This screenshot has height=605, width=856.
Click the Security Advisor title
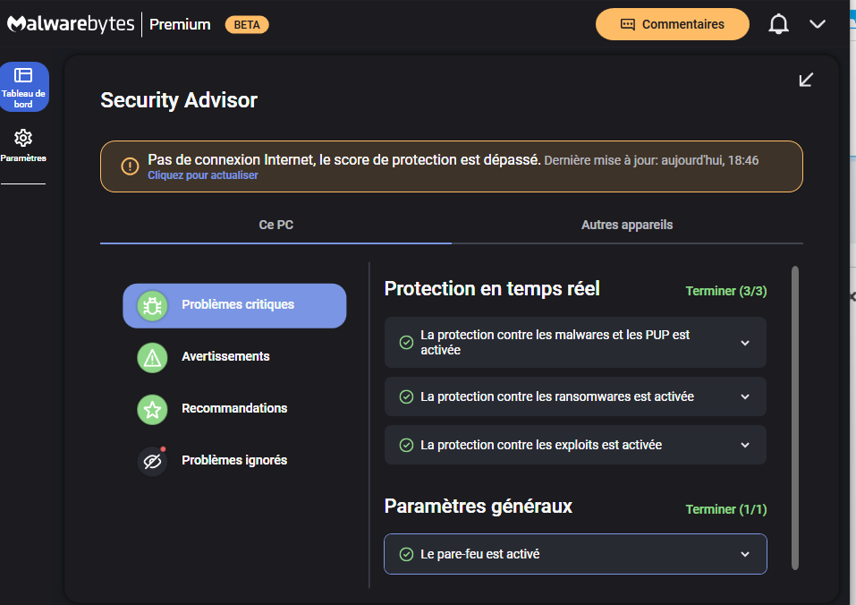[x=179, y=100]
